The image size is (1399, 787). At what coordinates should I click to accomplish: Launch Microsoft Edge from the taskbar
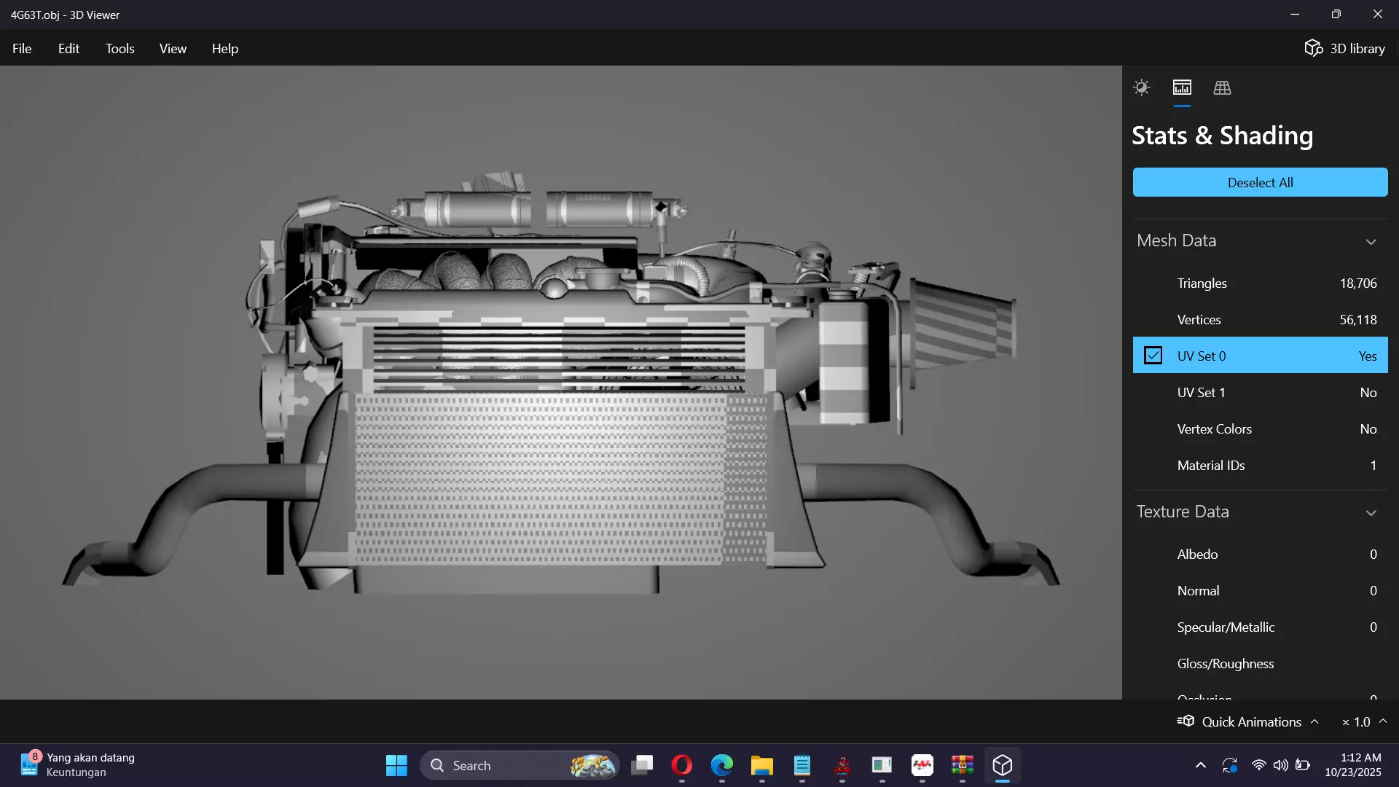point(722,765)
